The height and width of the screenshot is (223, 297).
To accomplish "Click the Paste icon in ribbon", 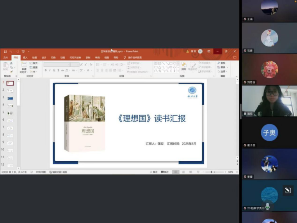I will point(5,66).
